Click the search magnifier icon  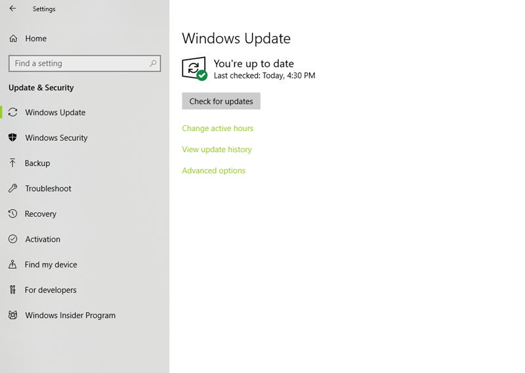point(153,63)
